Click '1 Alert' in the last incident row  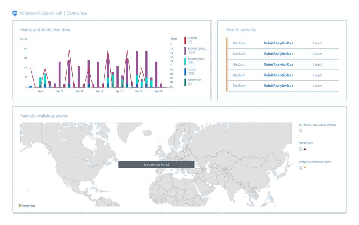point(317,86)
